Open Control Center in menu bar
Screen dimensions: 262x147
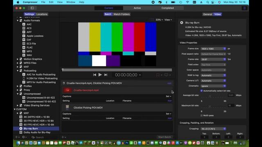(213, 2)
